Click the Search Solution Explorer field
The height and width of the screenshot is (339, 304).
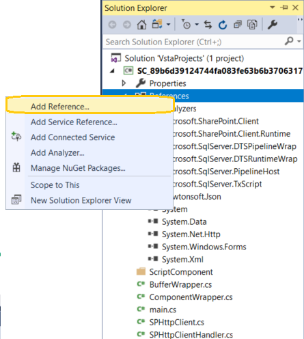tap(193, 42)
